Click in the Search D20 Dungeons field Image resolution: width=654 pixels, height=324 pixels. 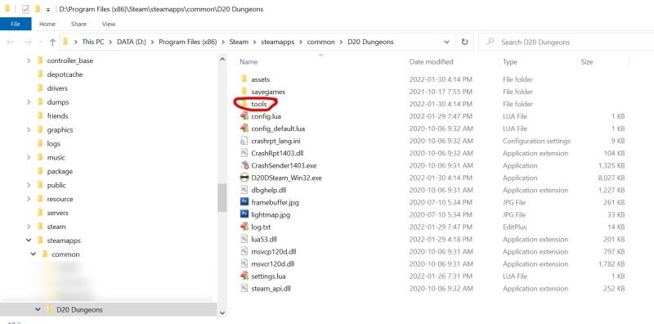(x=566, y=42)
